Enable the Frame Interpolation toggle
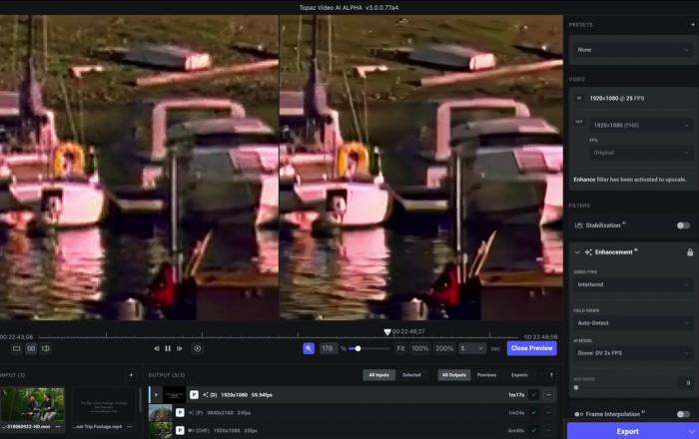The width and height of the screenshot is (699, 439). pyautogui.click(x=683, y=414)
